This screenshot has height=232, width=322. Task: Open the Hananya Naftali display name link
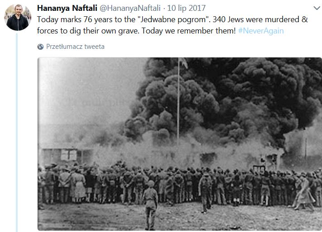[67, 8]
